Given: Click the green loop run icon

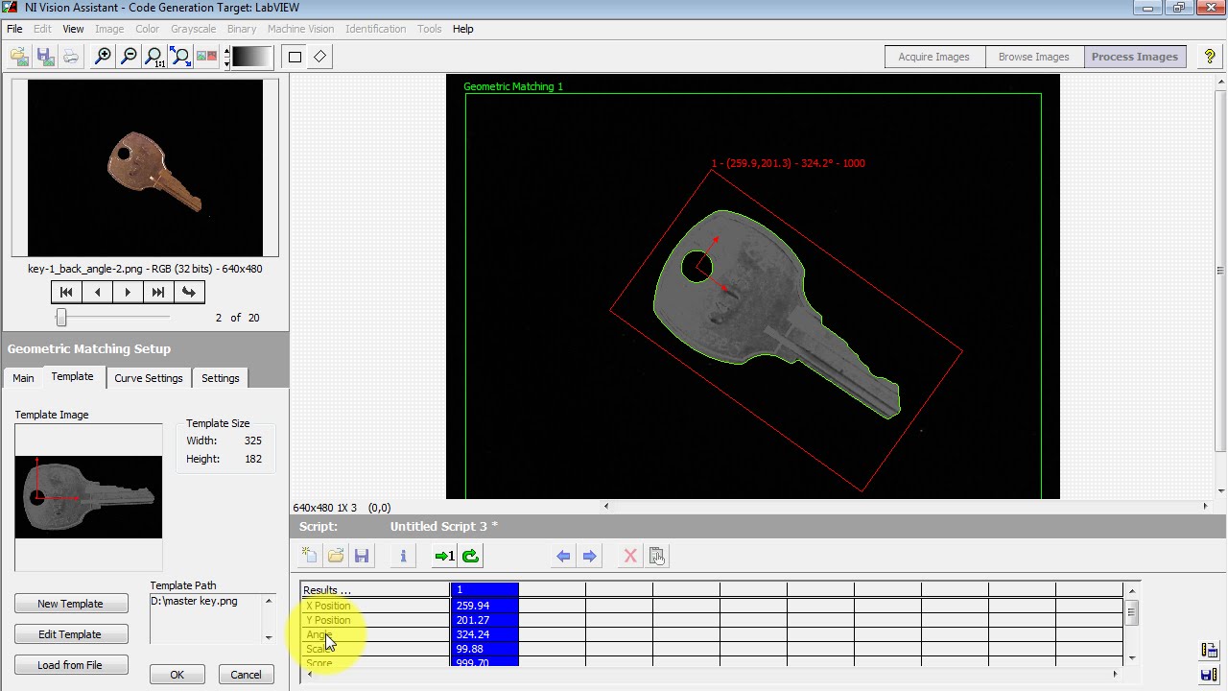Looking at the screenshot, I should (x=470, y=556).
